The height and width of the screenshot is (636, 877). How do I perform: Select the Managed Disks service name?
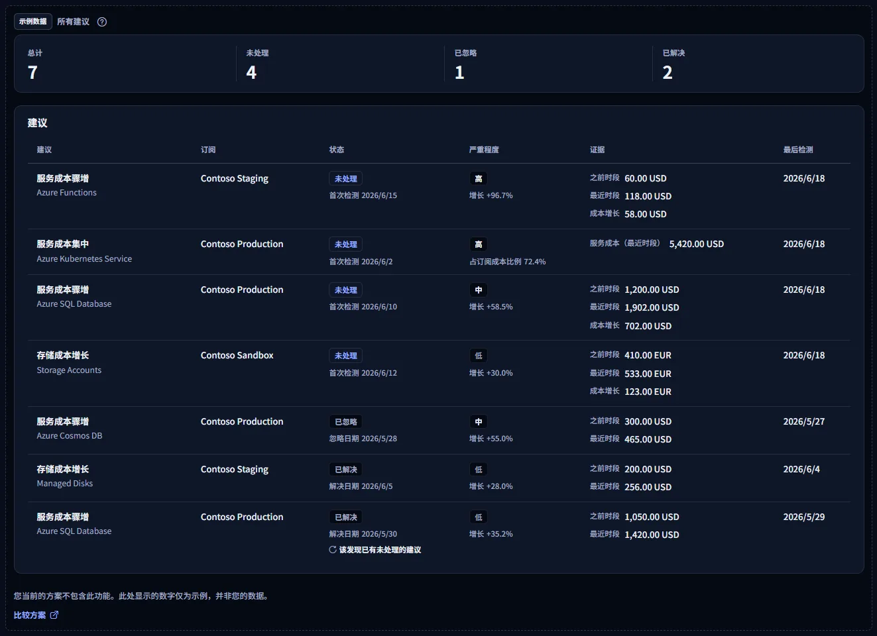tap(65, 484)
